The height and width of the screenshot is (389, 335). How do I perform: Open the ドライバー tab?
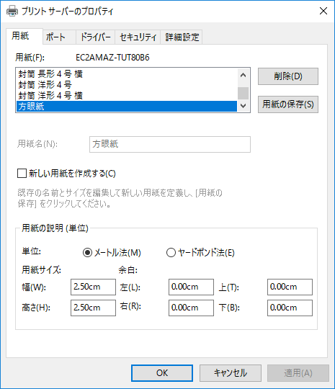[95, 37]
